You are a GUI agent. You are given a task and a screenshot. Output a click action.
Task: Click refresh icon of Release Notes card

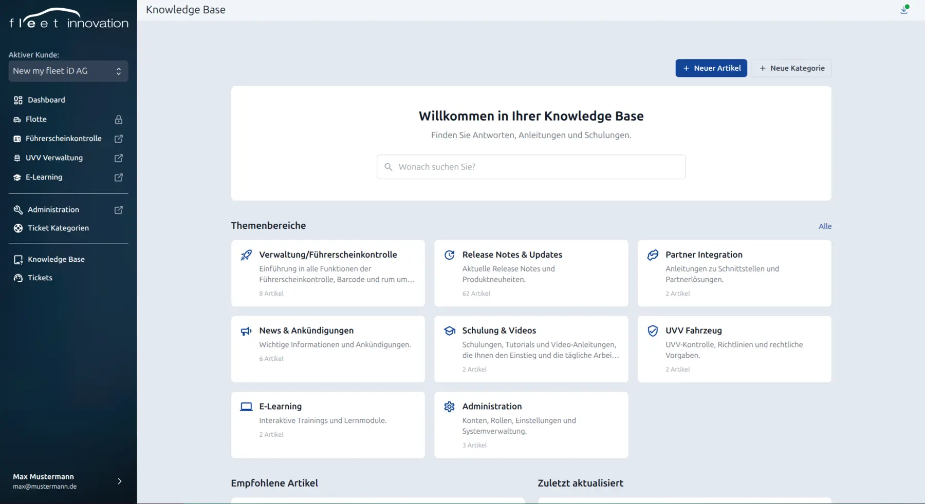[450, 255]
